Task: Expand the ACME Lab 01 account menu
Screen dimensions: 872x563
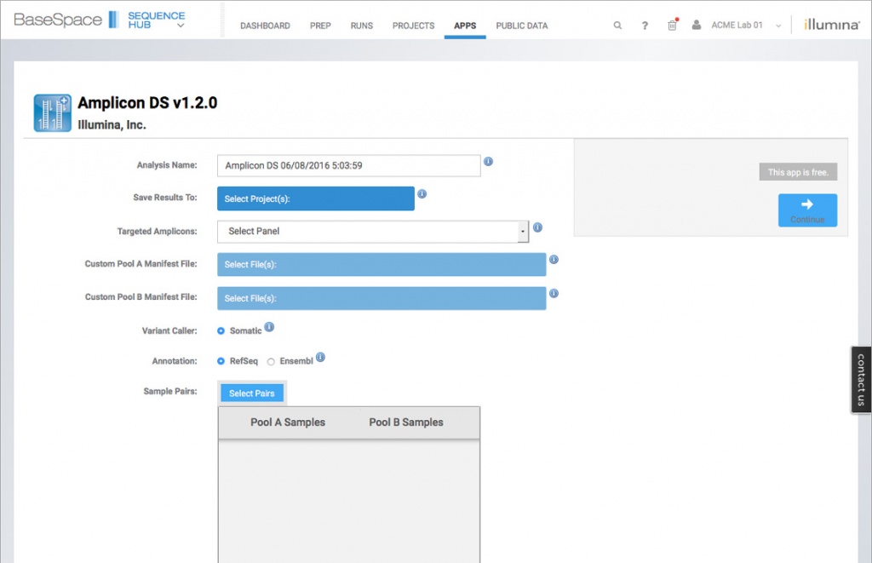Action: coord(778,26)
